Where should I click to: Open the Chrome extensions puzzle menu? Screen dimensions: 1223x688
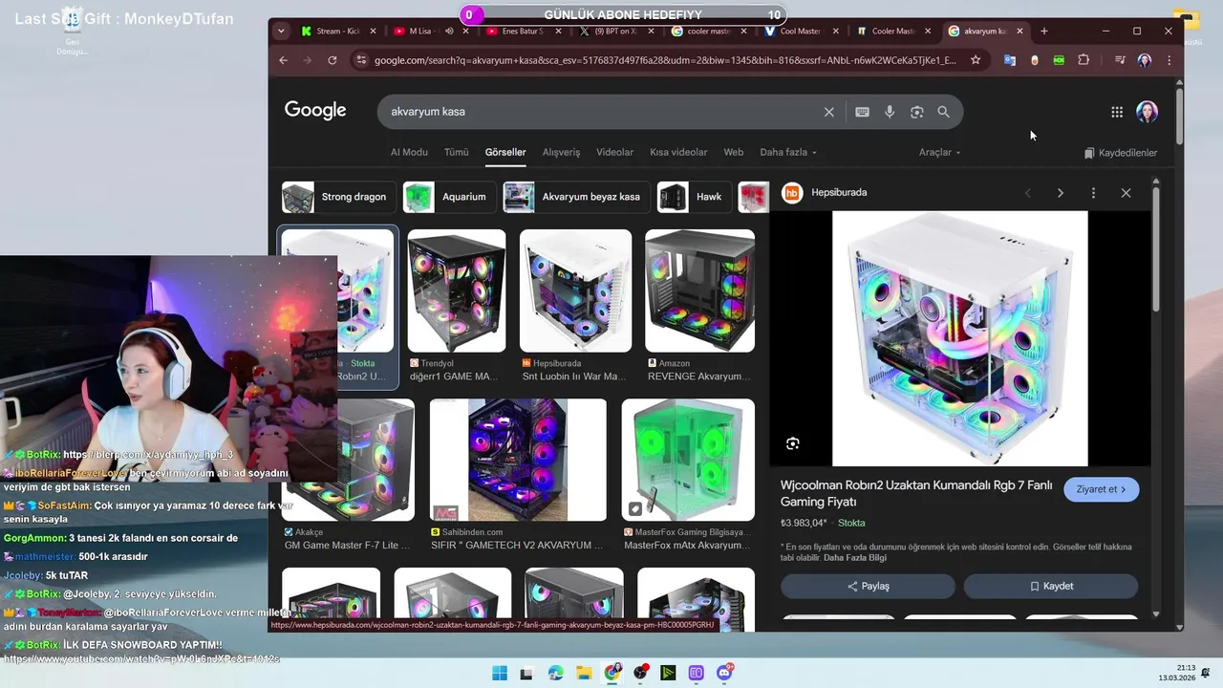1084,60
